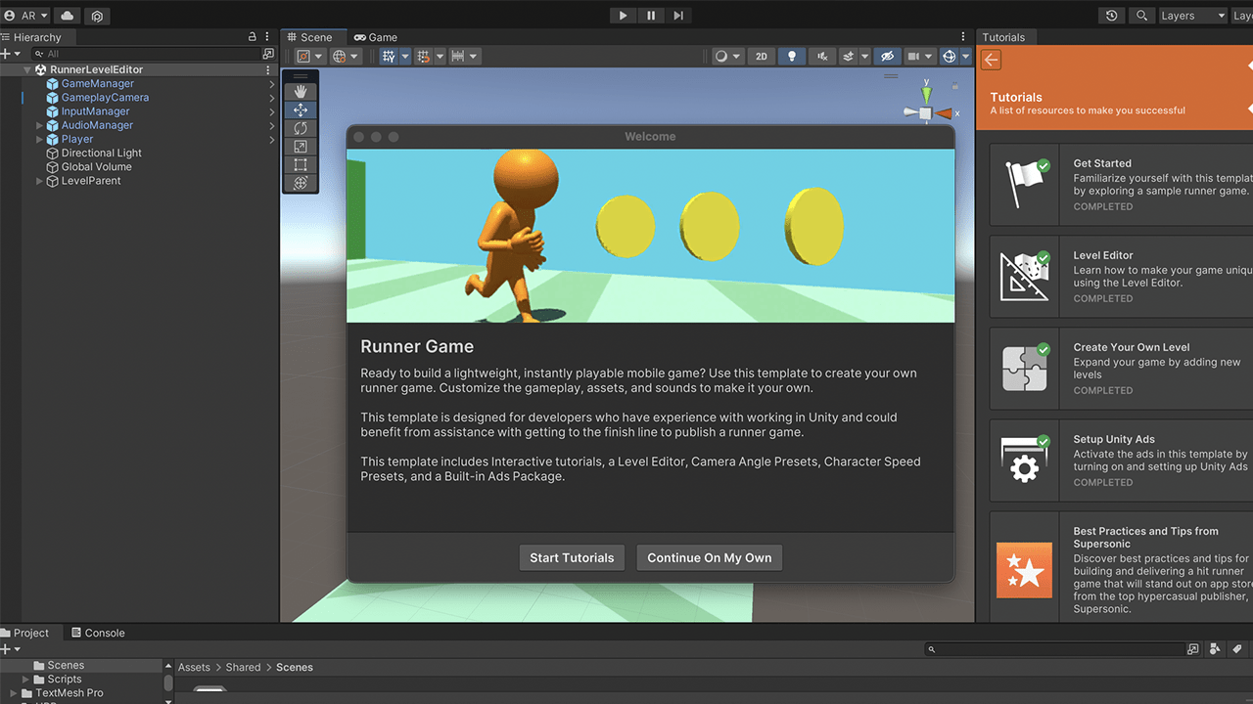The image size is (1253, 704).
Task: Expand the Player object
Action: click(x=40, y=140)
